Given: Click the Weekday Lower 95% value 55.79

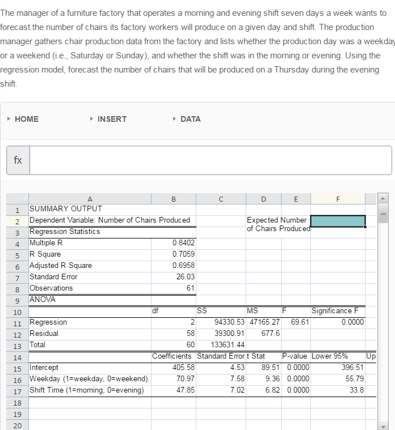Looking at the screenshot, I should pos(338,378).
